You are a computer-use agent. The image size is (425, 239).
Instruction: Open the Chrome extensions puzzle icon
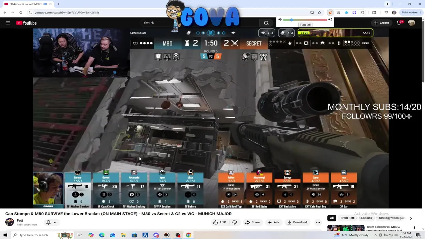(x=362, y=13)
